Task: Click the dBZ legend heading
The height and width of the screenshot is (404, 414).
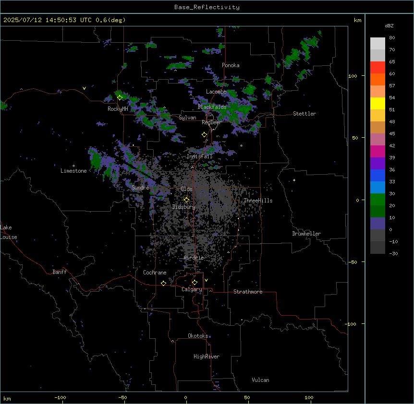Action: click(x=389, y=25)
